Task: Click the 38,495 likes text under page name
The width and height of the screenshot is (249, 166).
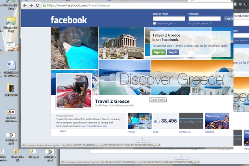Action: [101, 106]
